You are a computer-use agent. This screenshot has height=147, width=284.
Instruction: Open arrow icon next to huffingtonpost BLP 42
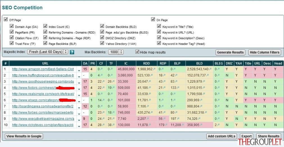(176, 75)
